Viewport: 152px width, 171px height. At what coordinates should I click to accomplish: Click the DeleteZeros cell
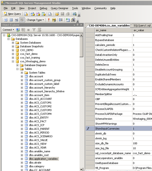click(113, 65)
